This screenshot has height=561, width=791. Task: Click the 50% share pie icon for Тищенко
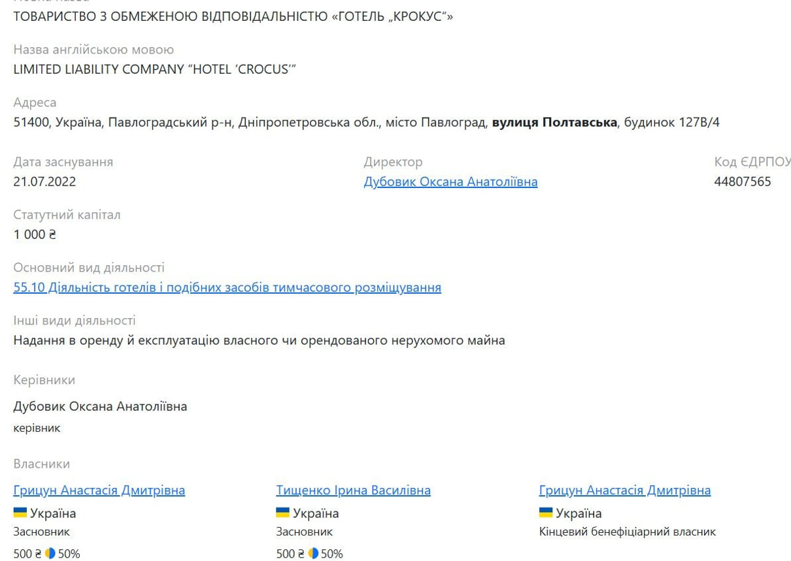[x=313, y=554]
